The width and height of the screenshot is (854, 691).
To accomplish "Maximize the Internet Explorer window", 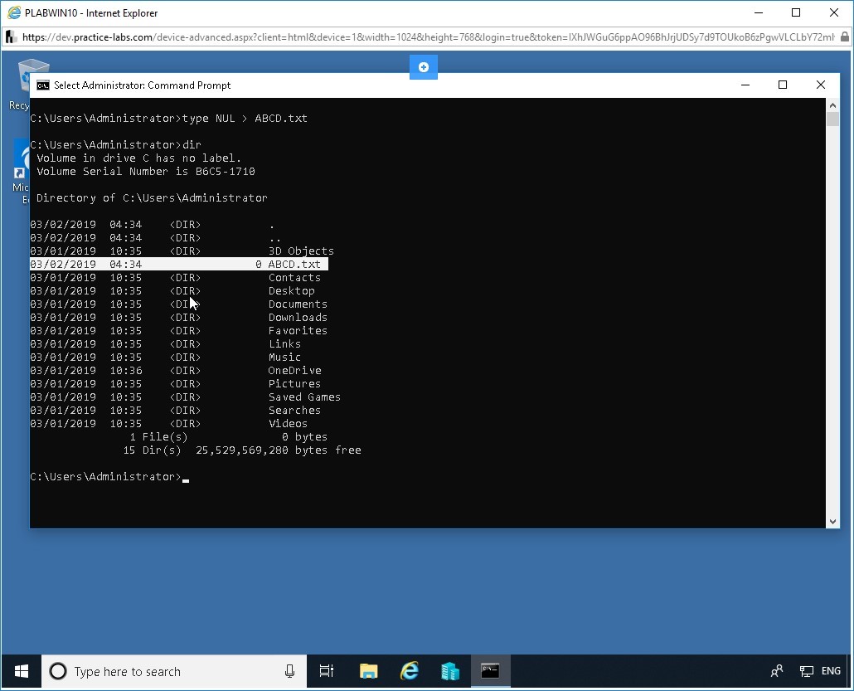I will click(796, 12).
